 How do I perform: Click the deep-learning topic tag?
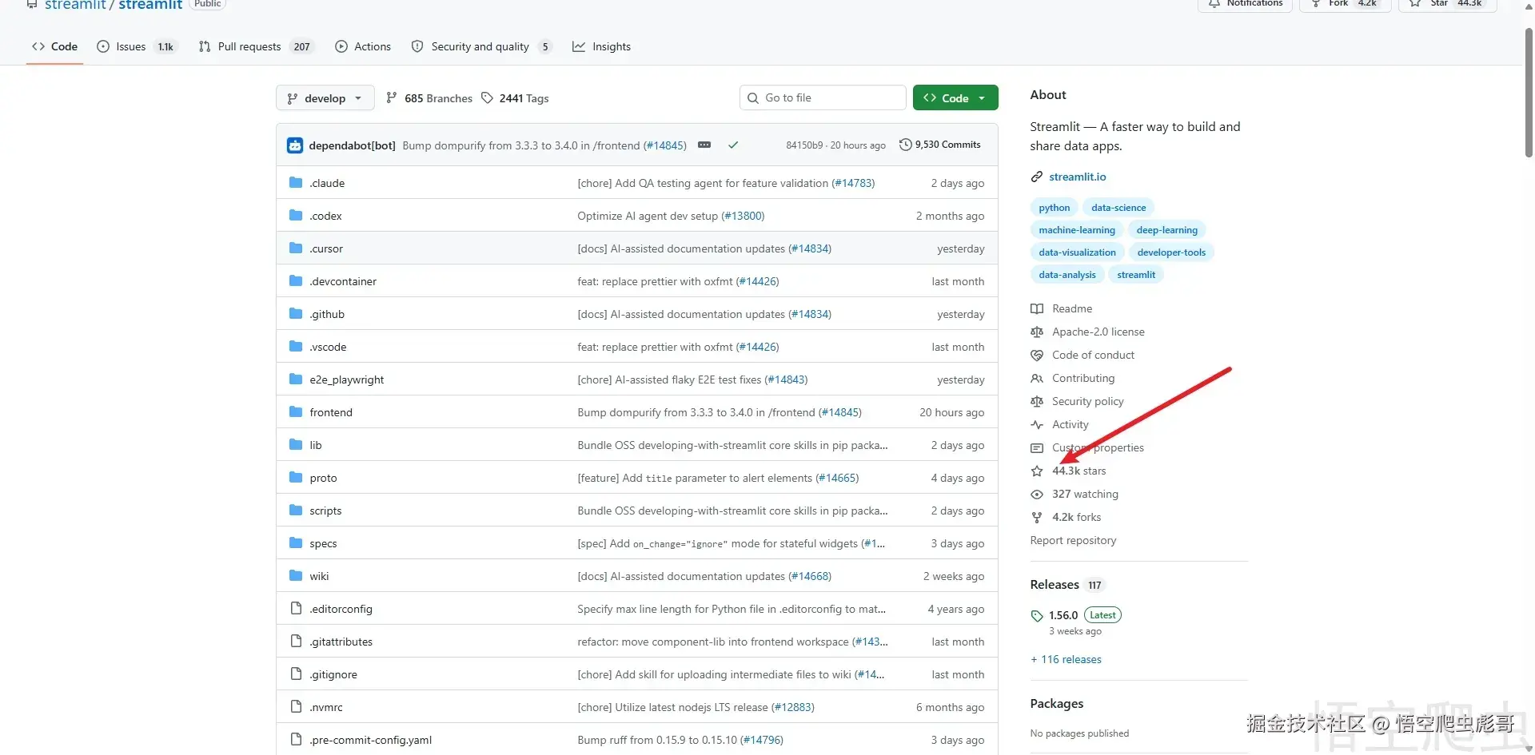pos(1166,230)
